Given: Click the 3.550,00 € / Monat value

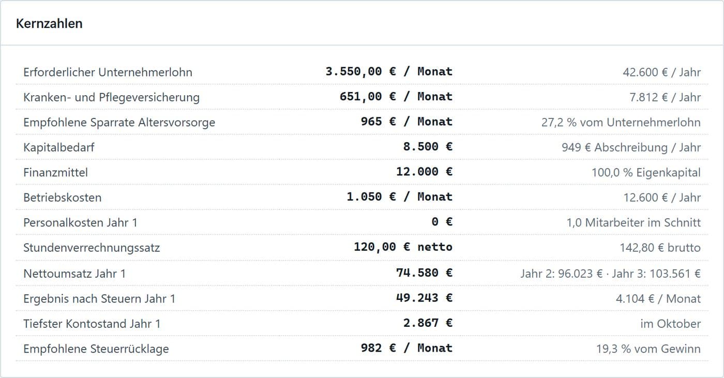Looking at the screenshot, I should [x=389, y=71].
